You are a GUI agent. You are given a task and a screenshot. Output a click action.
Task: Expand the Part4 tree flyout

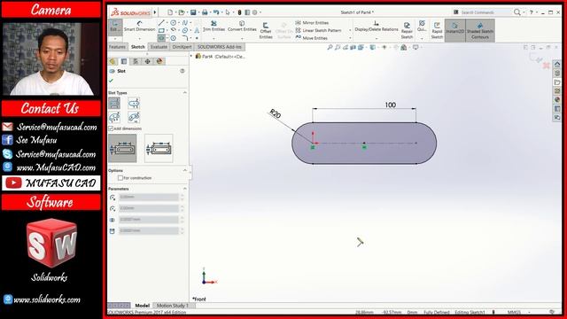tap(191, 56)
